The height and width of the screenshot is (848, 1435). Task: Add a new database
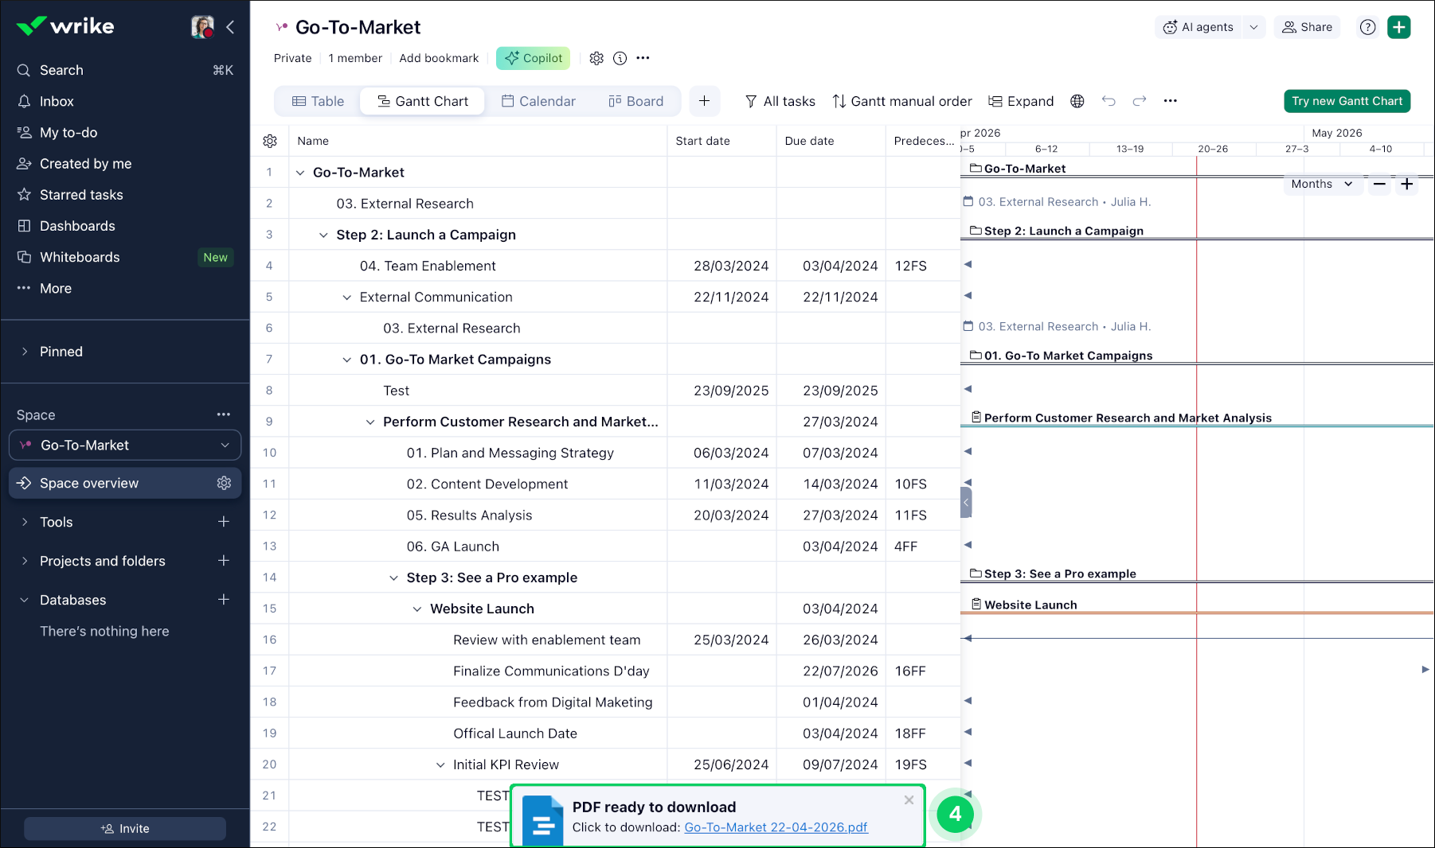coord(224,600)
